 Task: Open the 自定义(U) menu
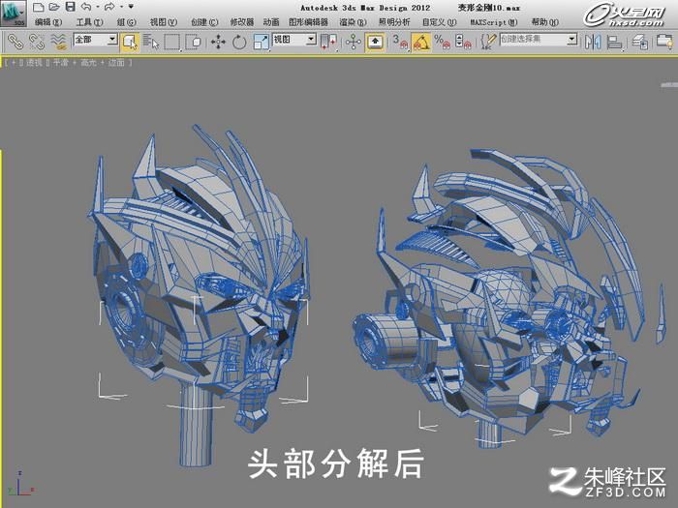pyautogui.click(x=440, y=22)
